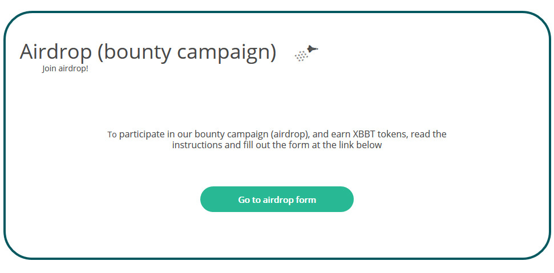Click the Join airdrop! subtitle text
The height and width of the screenshot is (273, 554).
65,68
